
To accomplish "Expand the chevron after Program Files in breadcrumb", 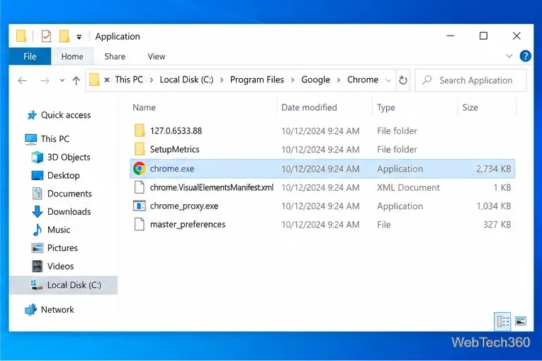I will tap(293, 80).
